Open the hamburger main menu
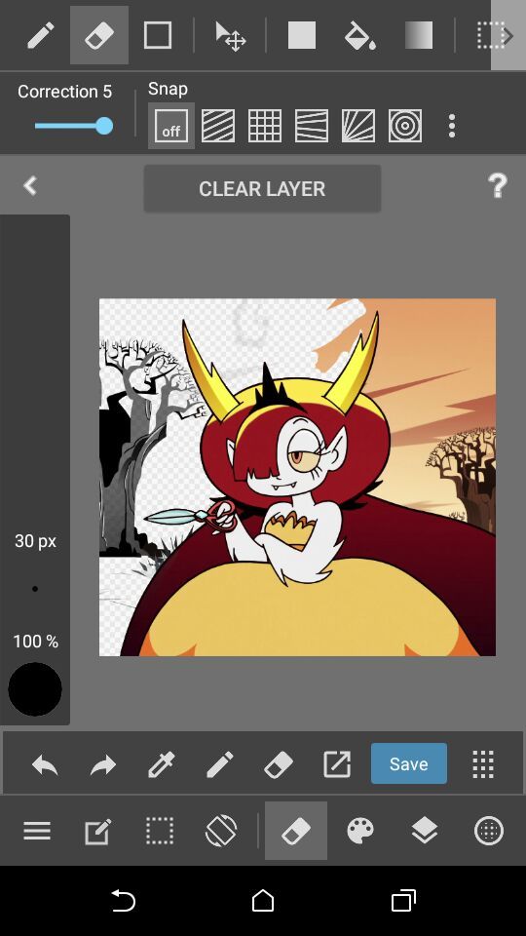Image resolution: width=526 pixels, height=936 pixels. click(x=37, y=831)
